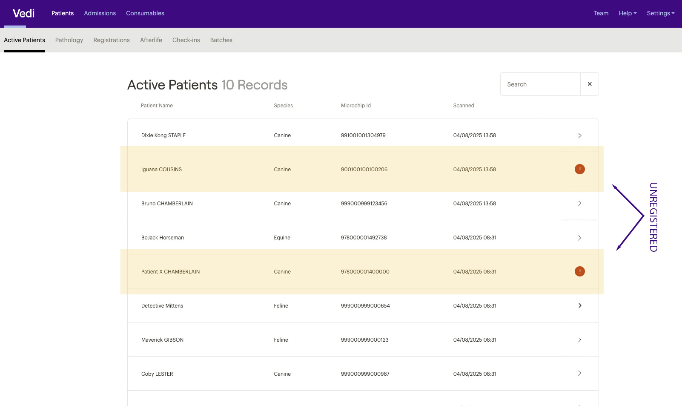Click Feline species in Detective Mittens row
Screen dimensions: 682x406
click(x=281, y=306)
